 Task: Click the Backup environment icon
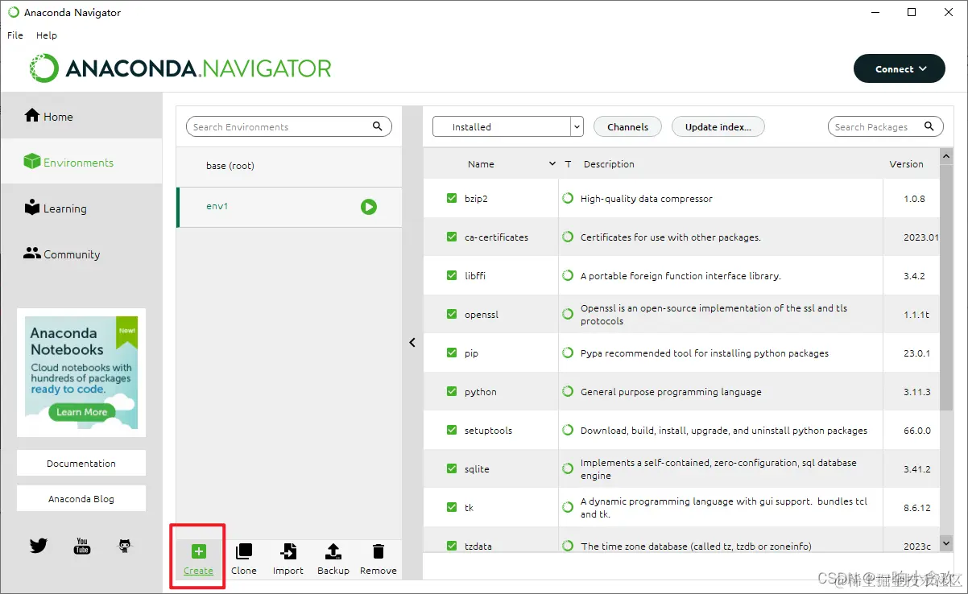pyautogui.click(x=333, y=551)
